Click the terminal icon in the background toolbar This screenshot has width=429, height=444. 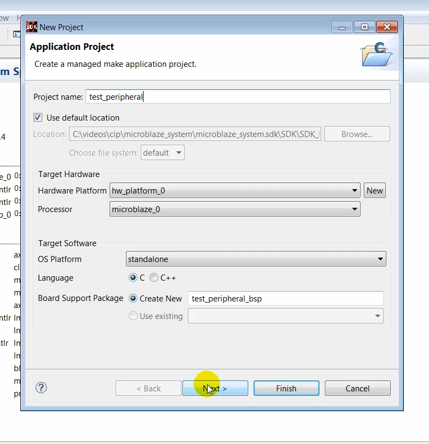click(x=16, y=35)
